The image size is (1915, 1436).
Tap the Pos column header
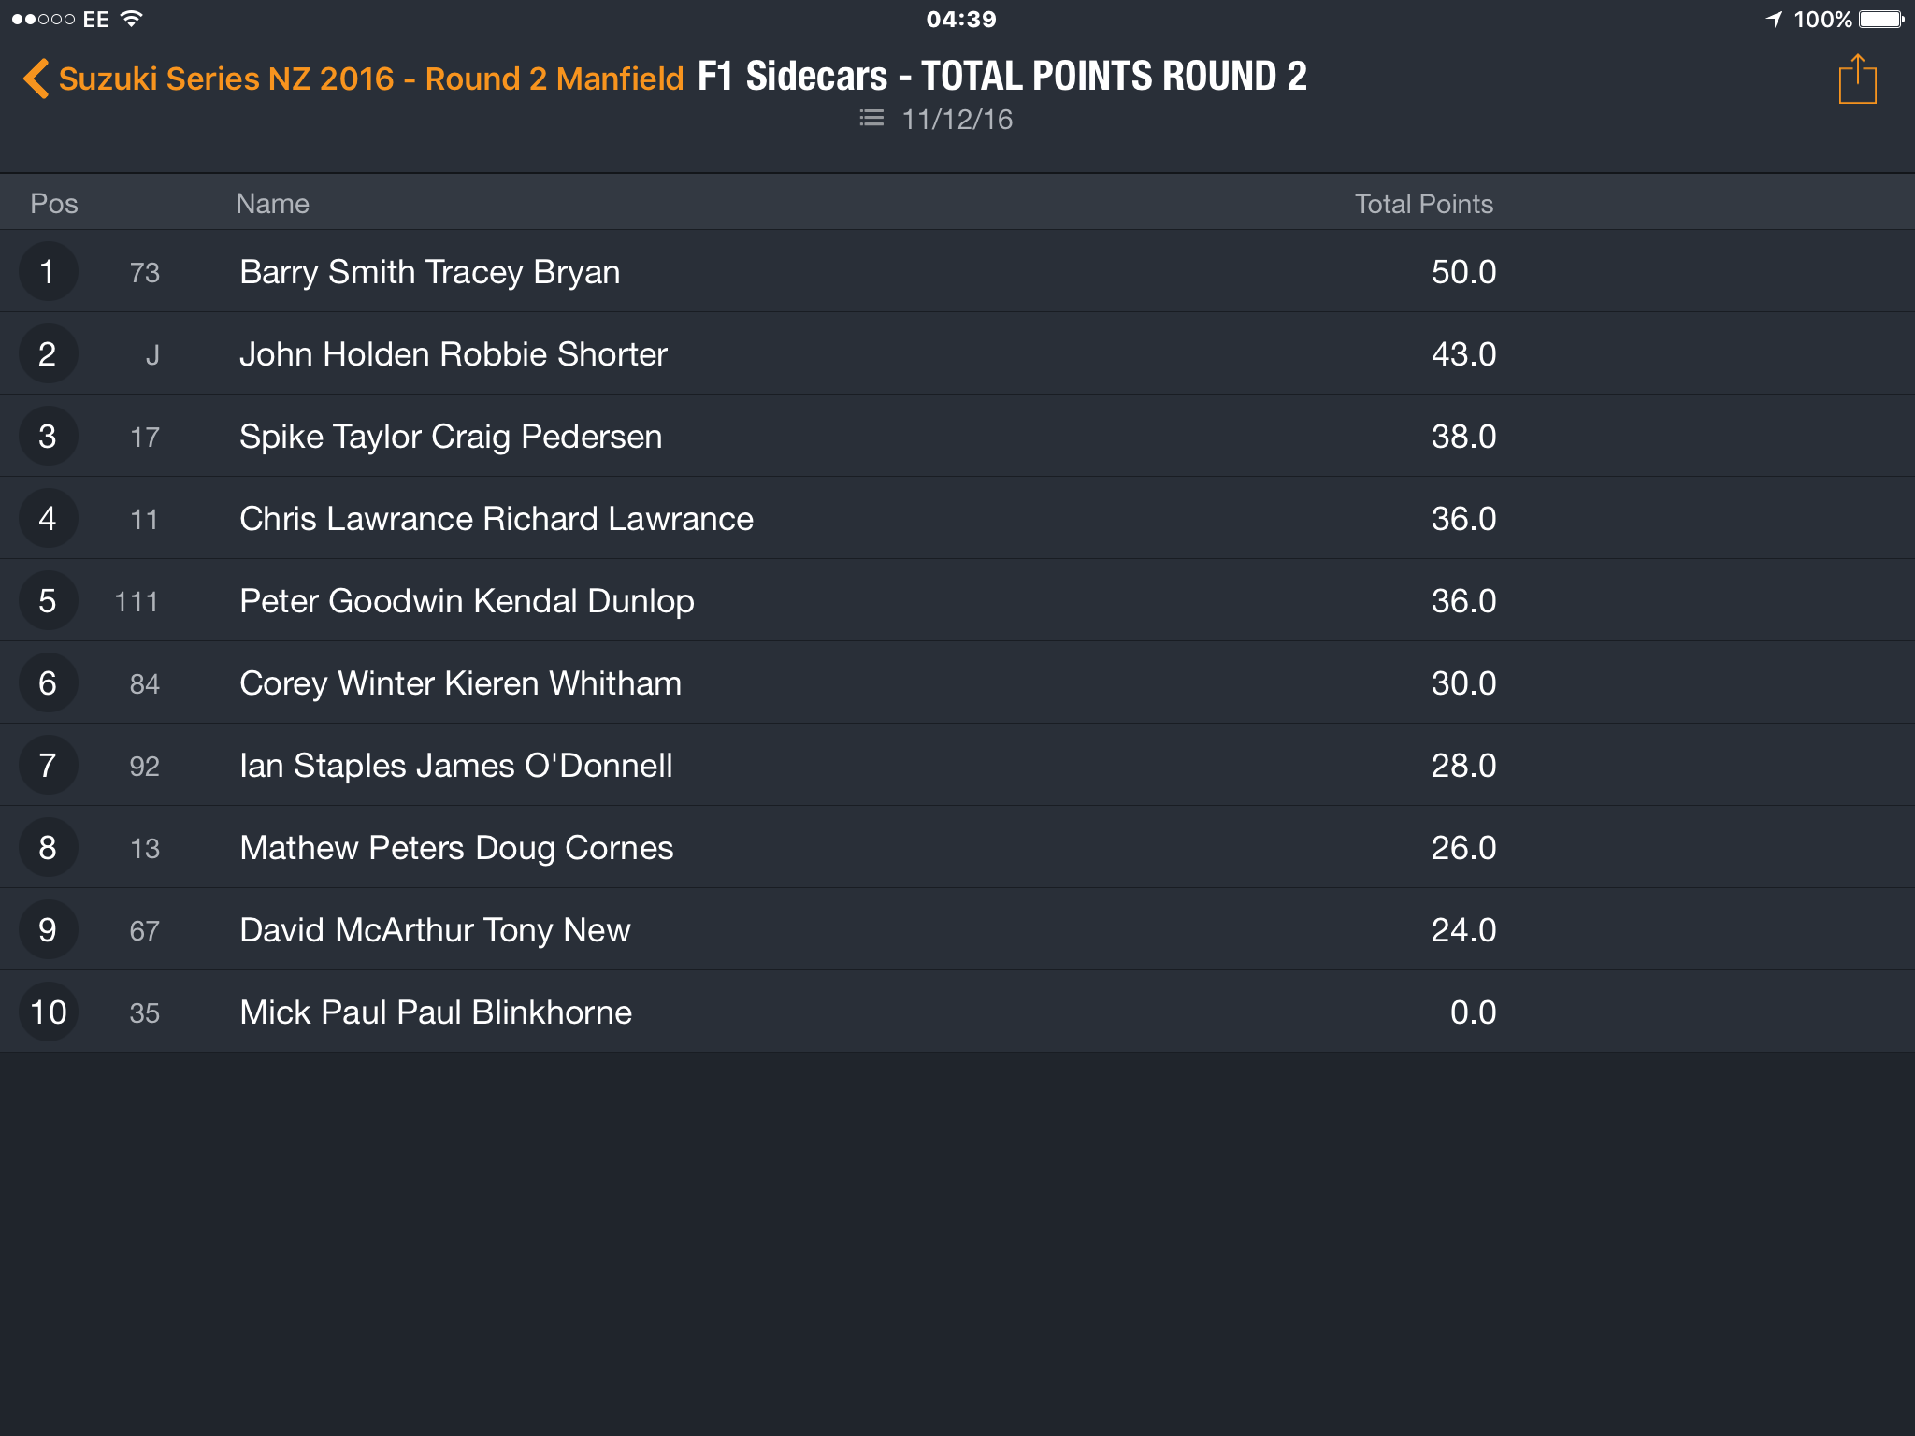click(54, 204)
